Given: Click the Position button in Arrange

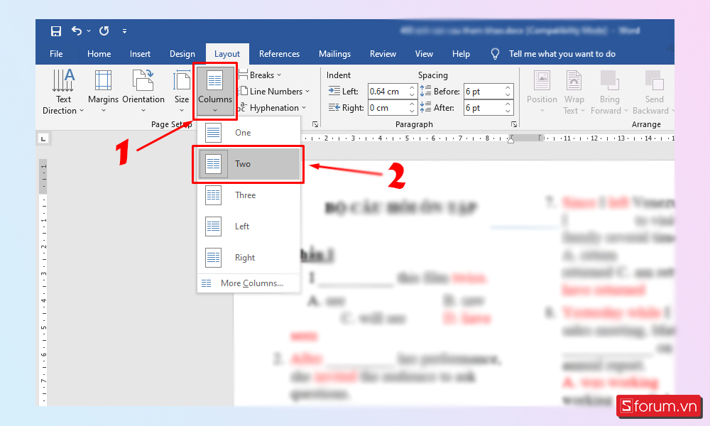Looking at the screenshot, I should [542, 92].
